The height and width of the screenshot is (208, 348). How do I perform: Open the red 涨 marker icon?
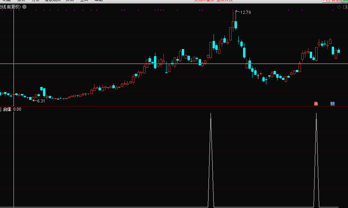click(316, 103)
